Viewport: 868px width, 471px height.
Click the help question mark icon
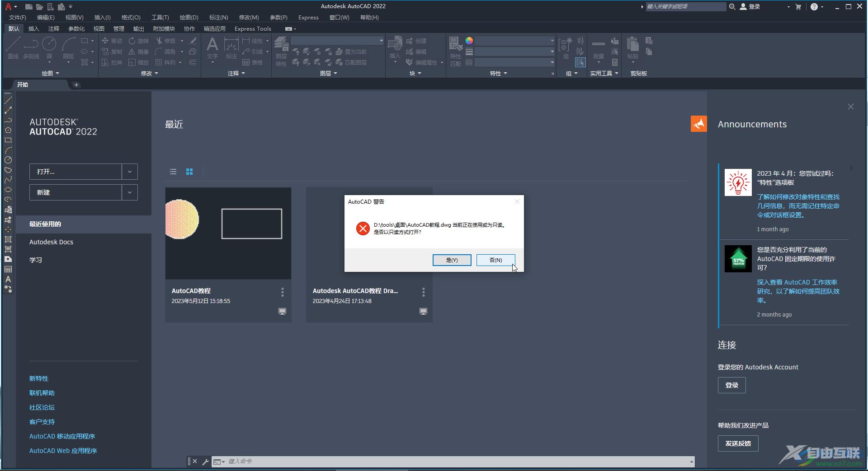[x=814, y=7]
